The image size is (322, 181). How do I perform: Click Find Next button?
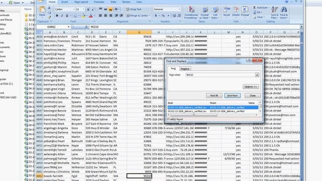point(232,96)
